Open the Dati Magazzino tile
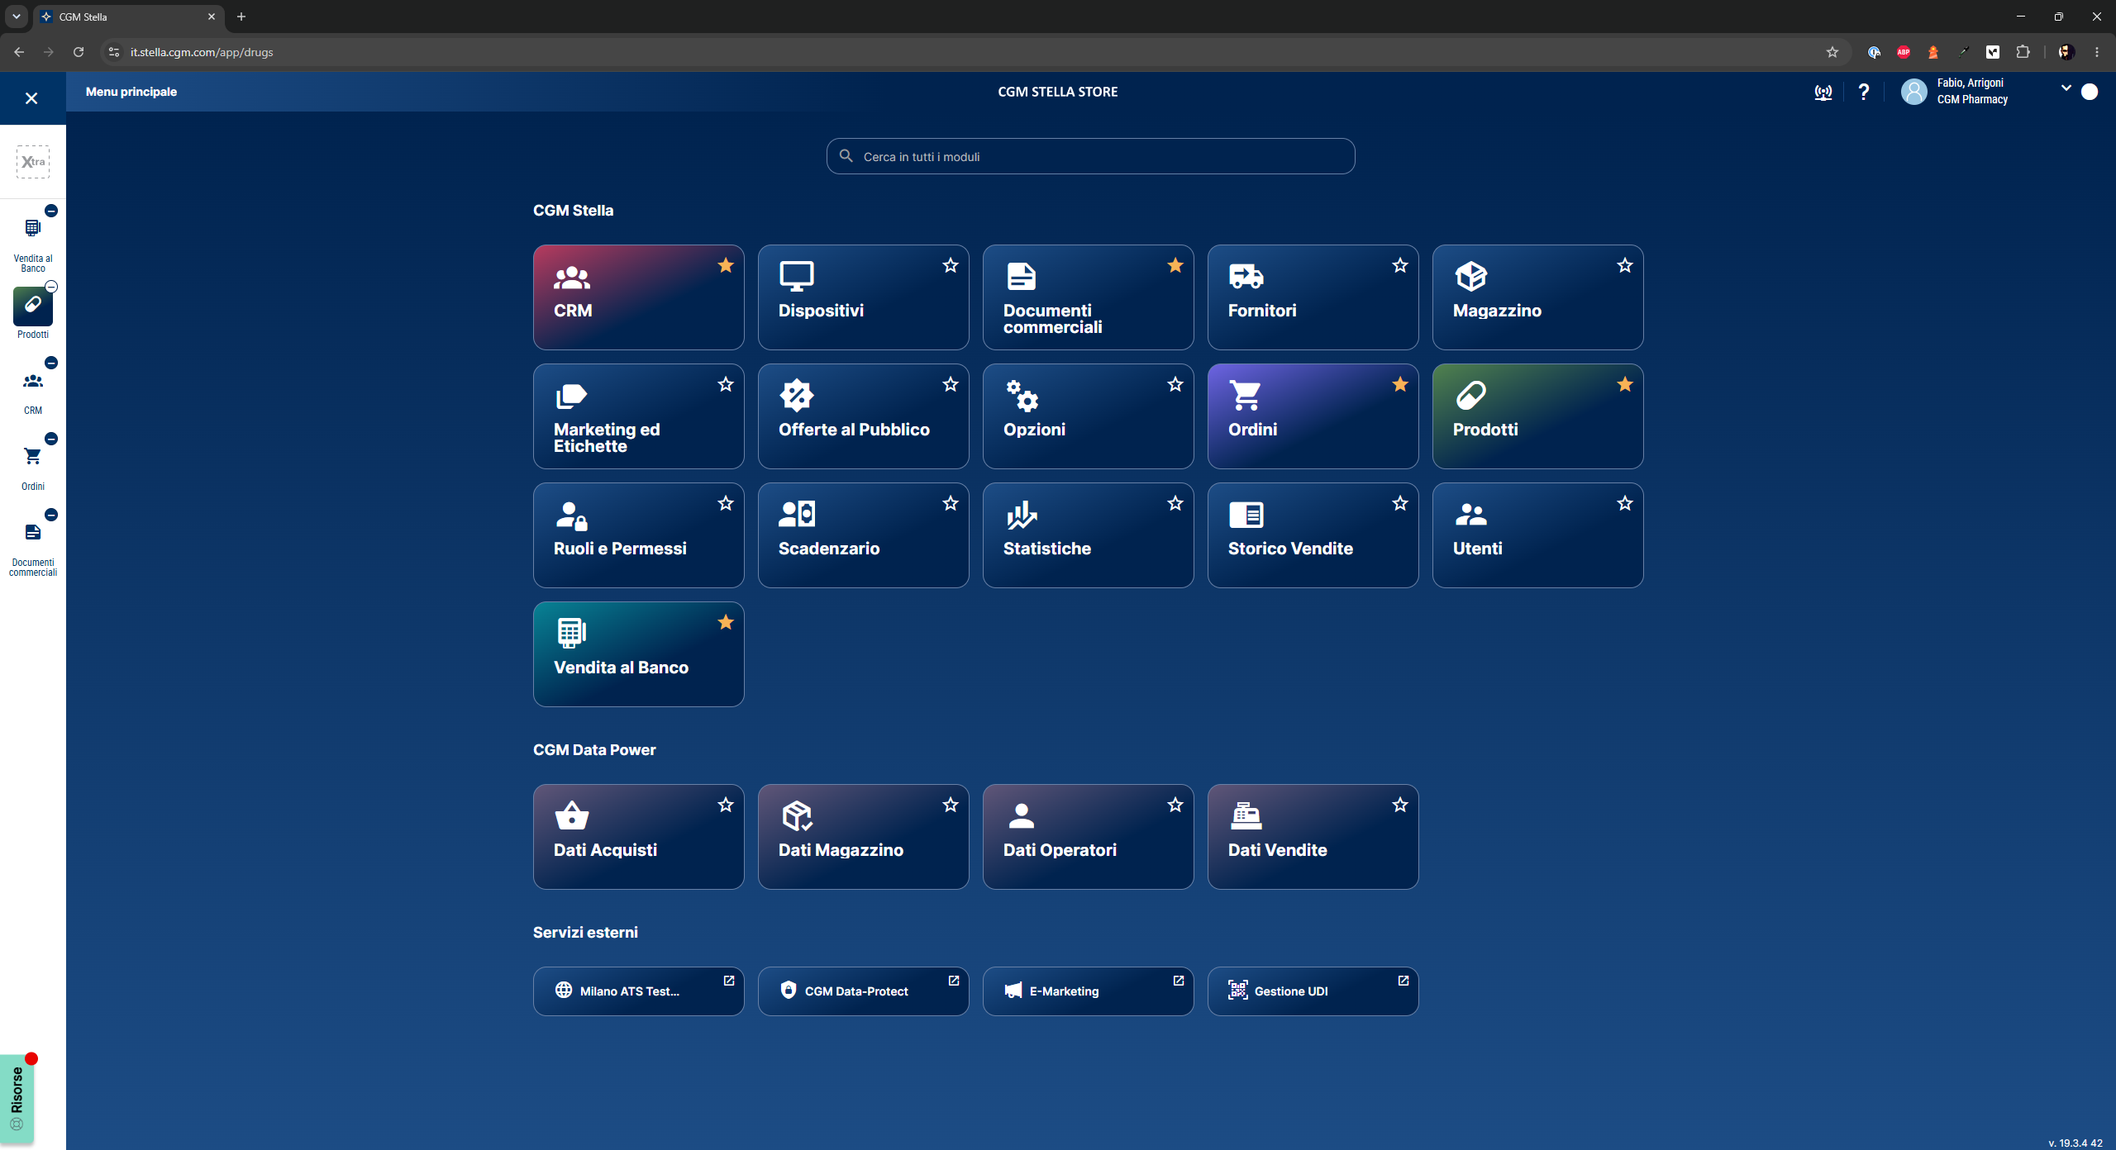The width and height of the screenshot is (2116, 1150). (863, 836)
